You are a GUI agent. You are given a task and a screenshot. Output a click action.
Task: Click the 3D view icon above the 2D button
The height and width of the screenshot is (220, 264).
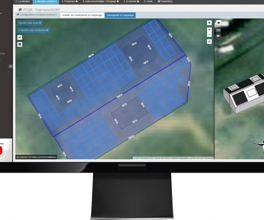218,23
